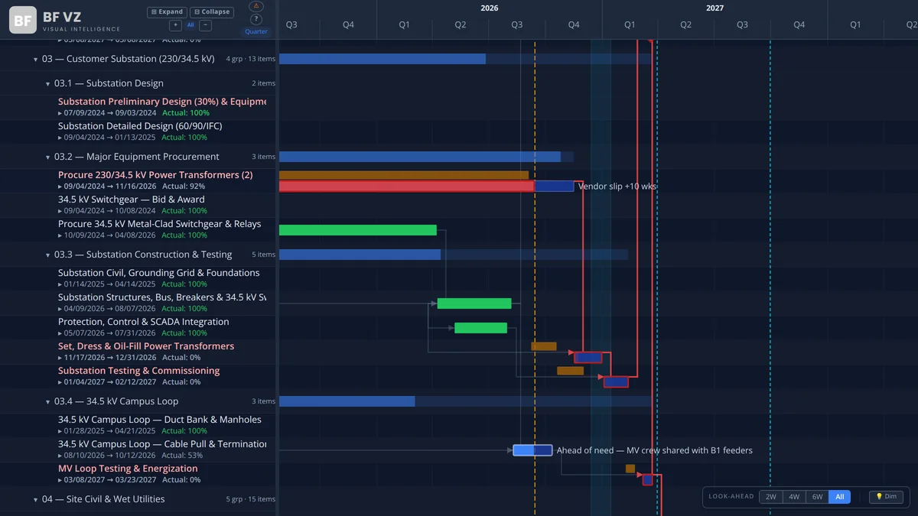918x516 pixels.
Task: Select the Quarter timescale pill
Action: (x=256, y=31)
